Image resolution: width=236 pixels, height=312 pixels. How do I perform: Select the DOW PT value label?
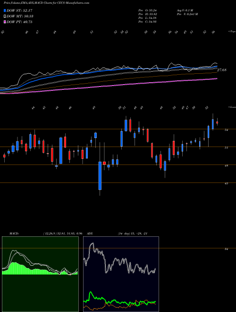pos(19,22)
